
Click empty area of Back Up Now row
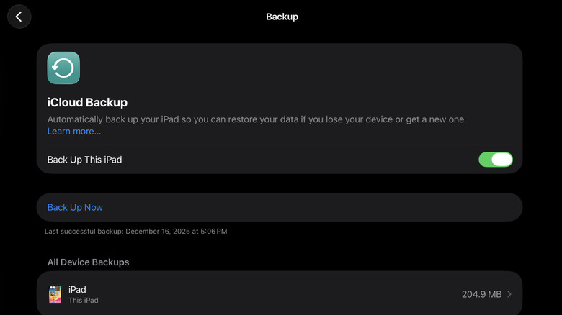[312, 207]
